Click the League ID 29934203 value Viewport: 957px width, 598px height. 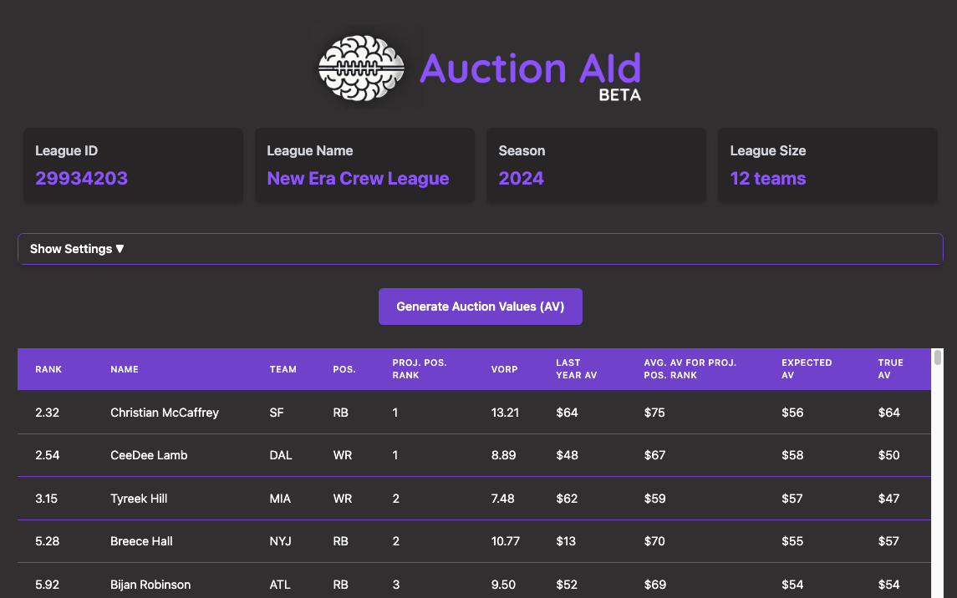(x=81, y=178)
